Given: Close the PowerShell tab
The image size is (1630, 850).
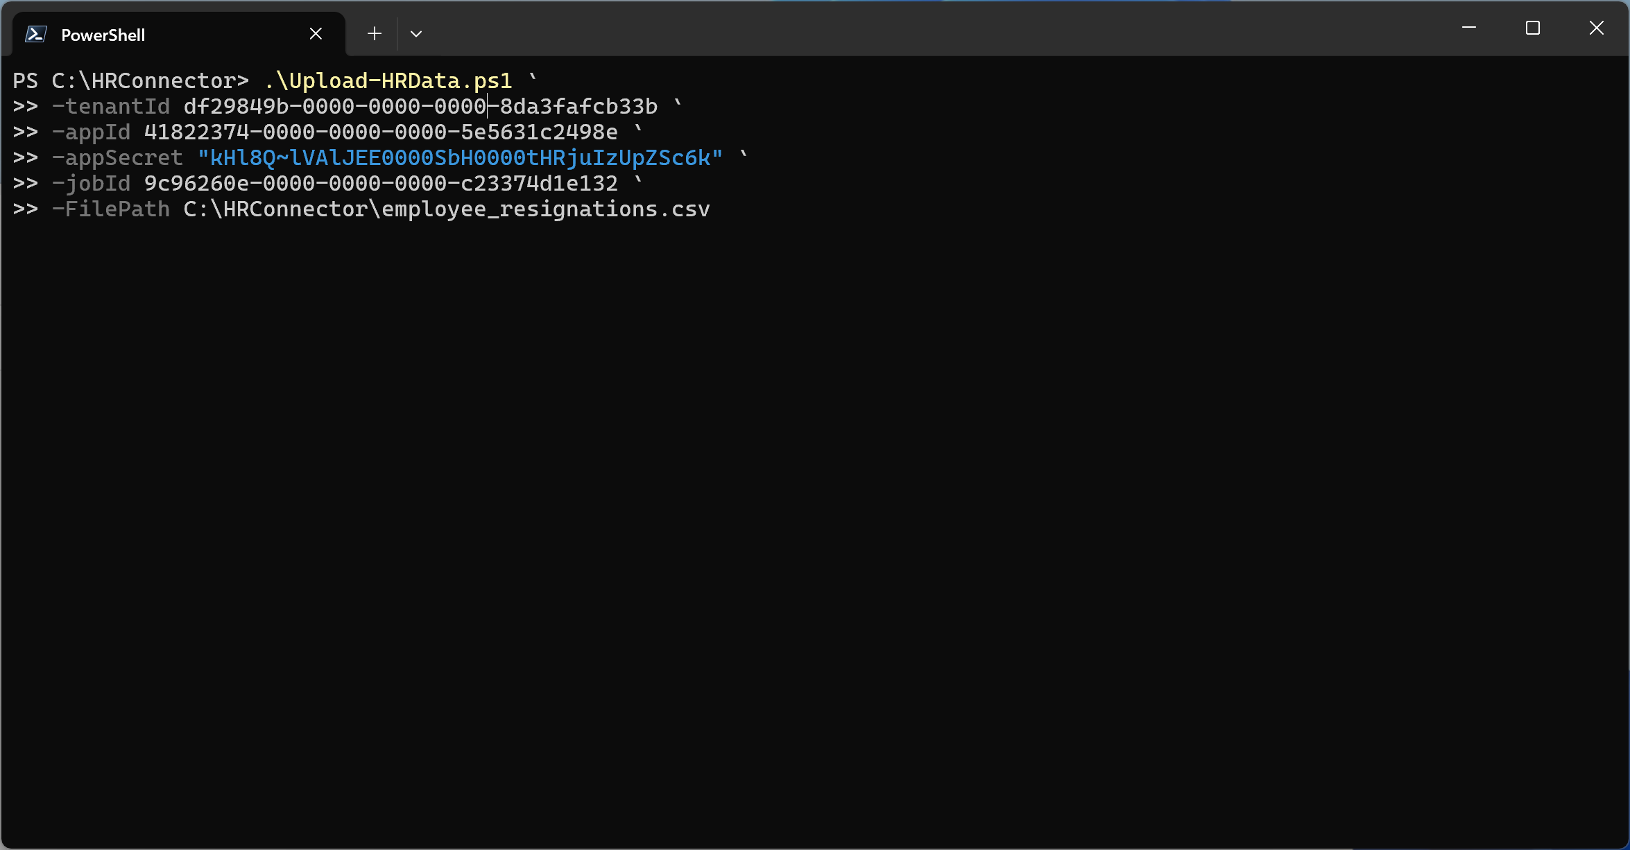Looking at the screenshot, I should pos(316,33).
